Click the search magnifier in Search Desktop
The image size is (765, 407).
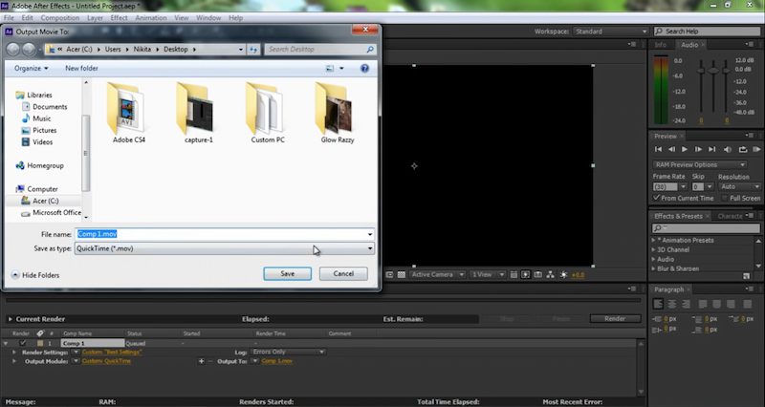[x=370, y=50]
